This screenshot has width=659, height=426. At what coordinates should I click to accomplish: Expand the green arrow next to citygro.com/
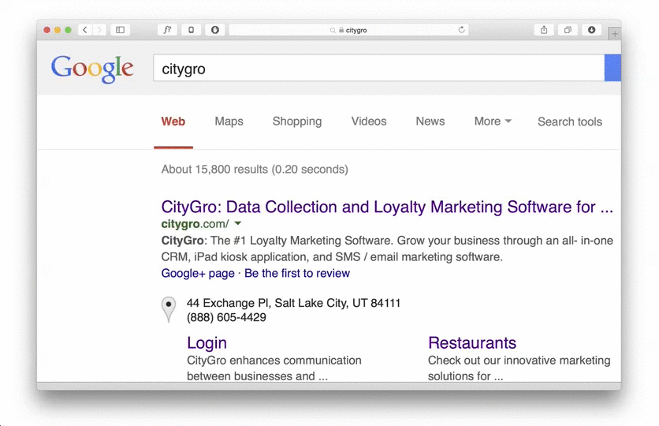click(x=238, y=223)
